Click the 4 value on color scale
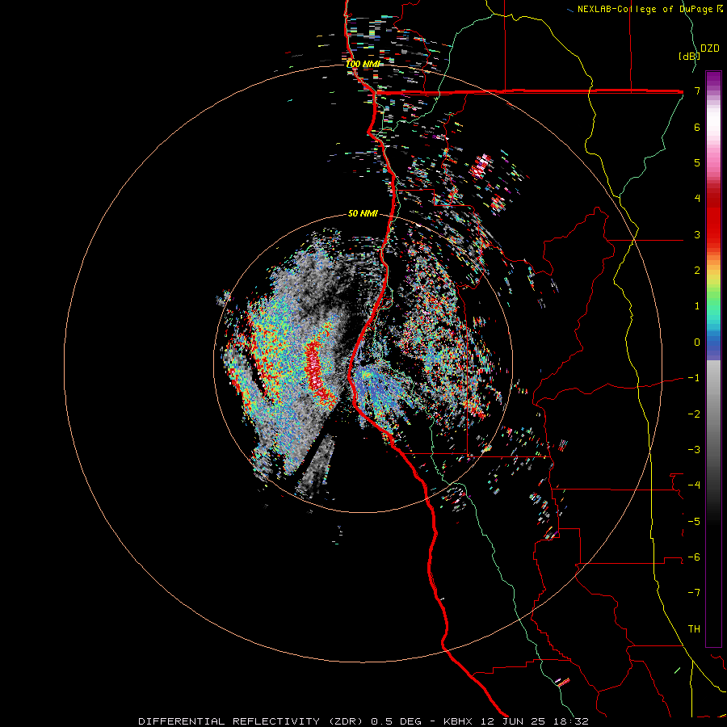Screen dimensions: 727x727 [x=697, y=199]
